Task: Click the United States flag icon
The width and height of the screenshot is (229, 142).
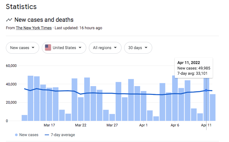Action: tap(48, 48)
